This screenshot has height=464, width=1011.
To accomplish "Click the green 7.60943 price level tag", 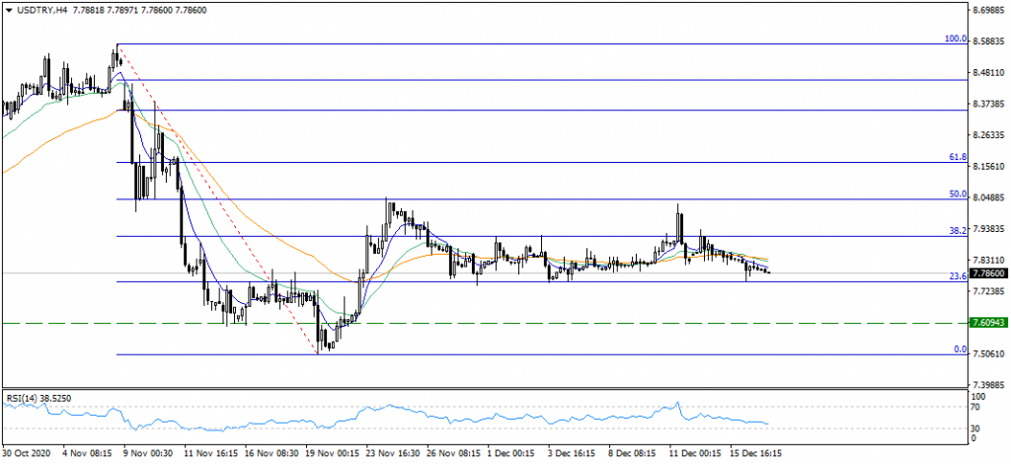I will (x=987, y=323).
